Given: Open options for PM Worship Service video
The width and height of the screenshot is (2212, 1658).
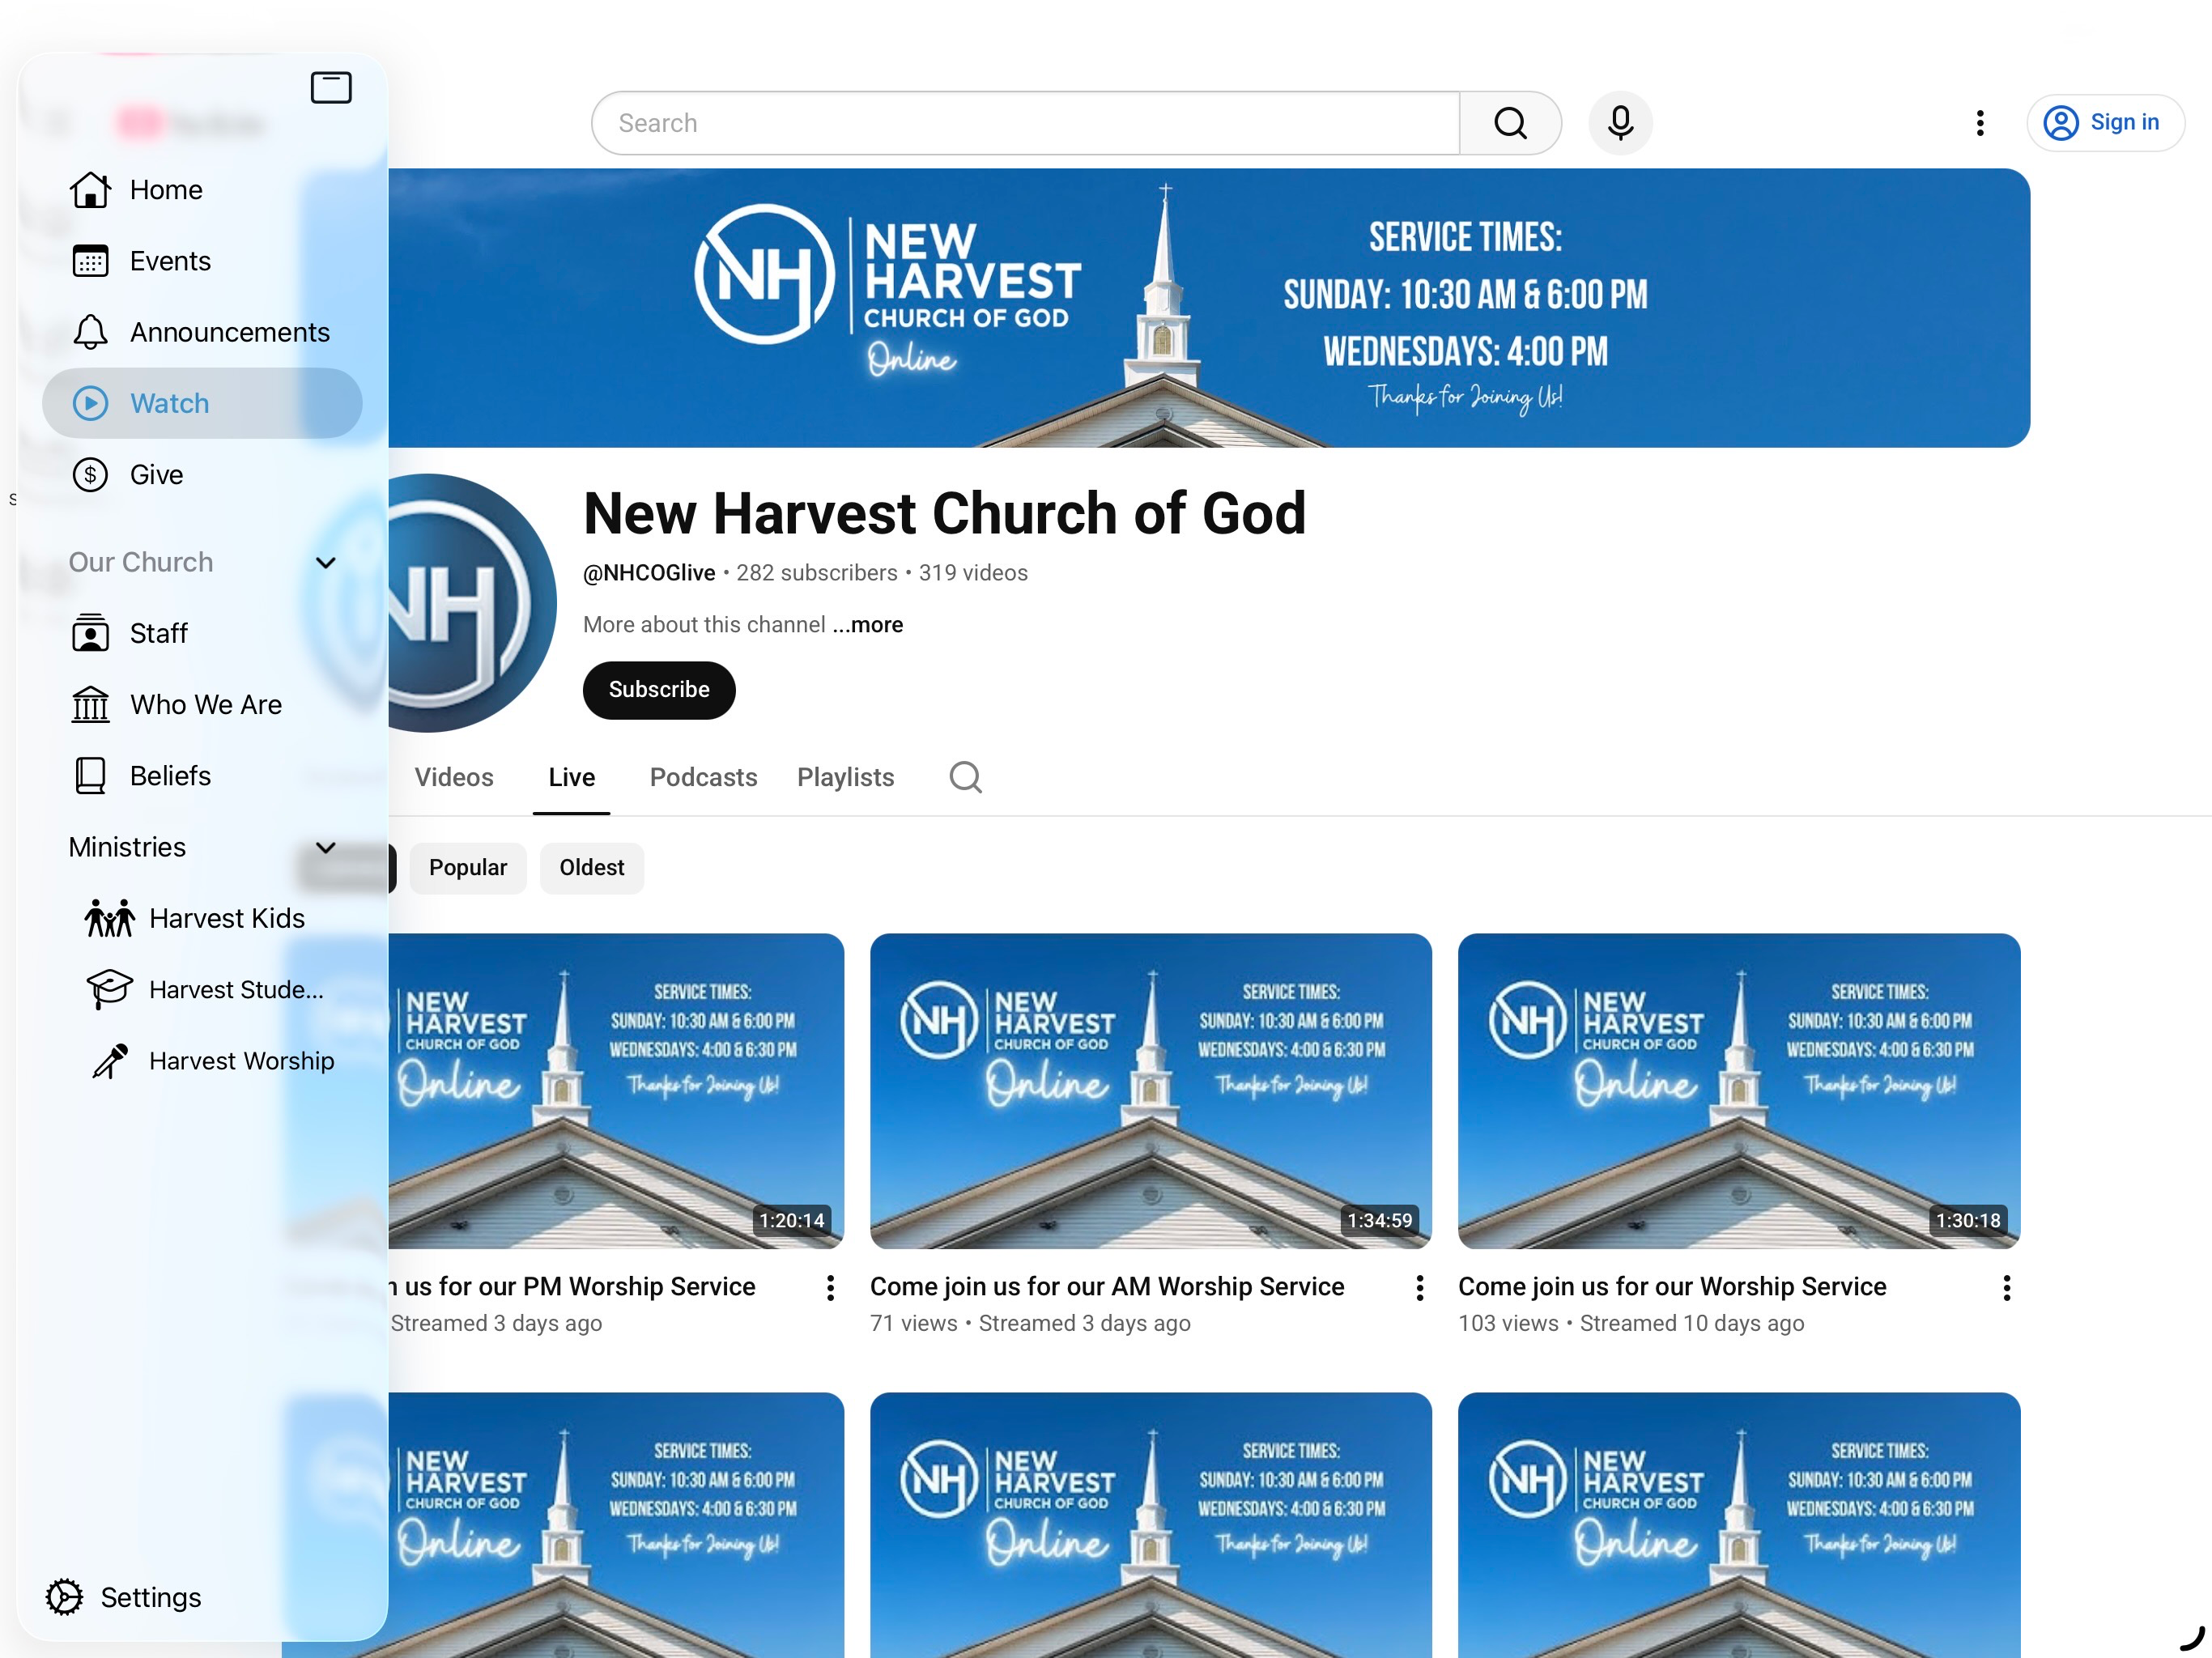Looking at the screenshot, I should point(830,1288).
